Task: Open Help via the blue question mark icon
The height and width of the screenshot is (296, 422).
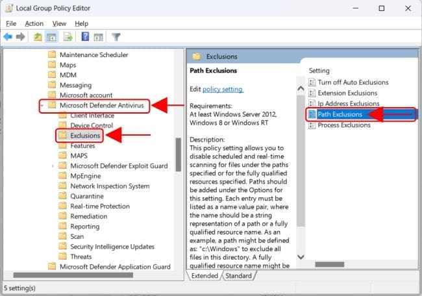Action: pos(85,36)
